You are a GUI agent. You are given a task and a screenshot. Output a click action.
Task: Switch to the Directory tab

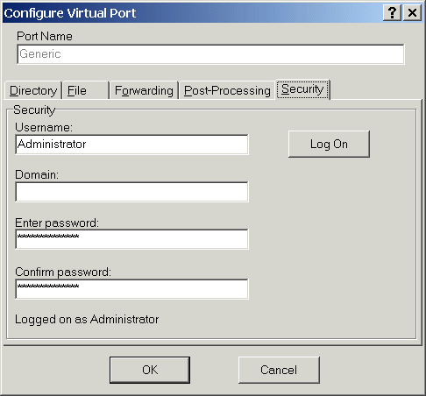[33, 90]
